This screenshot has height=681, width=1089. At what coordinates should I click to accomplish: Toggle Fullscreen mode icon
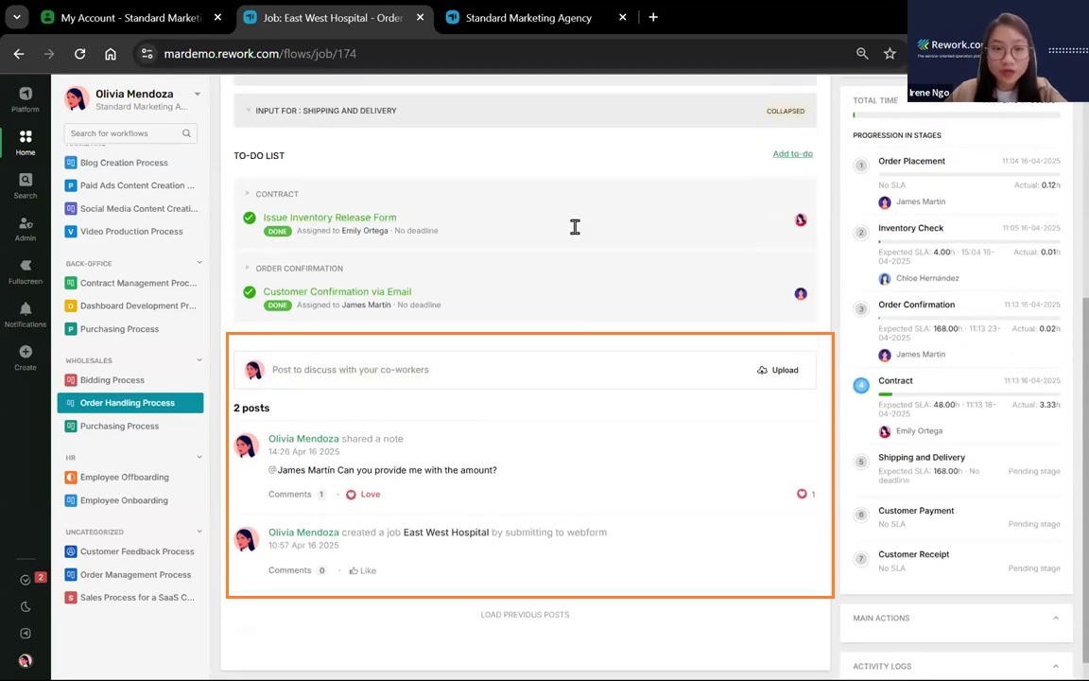pos(25,271)
